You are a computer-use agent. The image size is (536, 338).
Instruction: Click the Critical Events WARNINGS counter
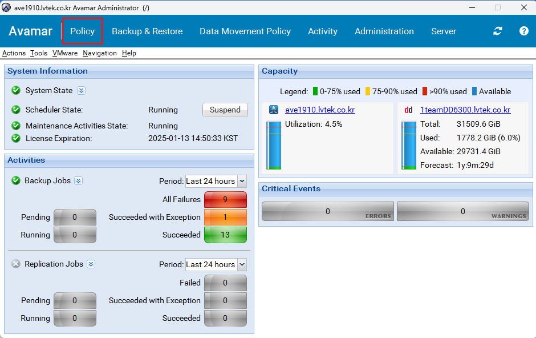coord(463,211)
